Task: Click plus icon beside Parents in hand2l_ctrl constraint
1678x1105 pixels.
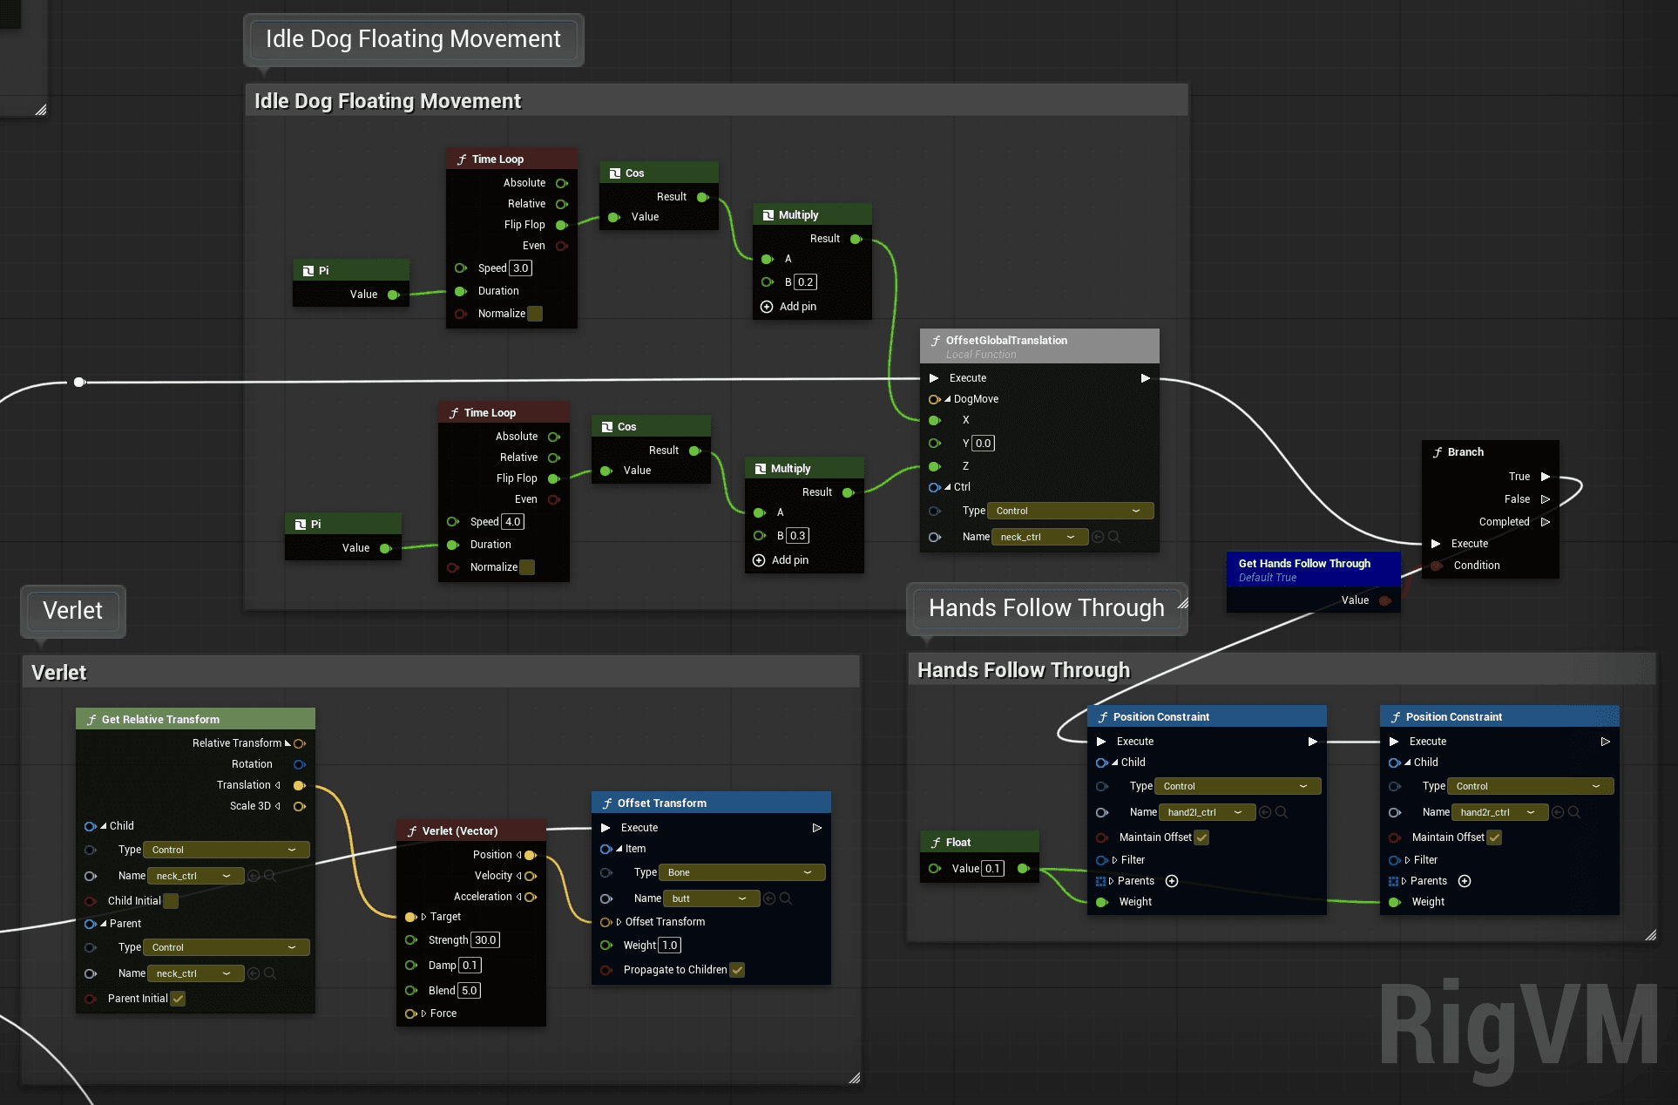Action: tap(1172, 881)
